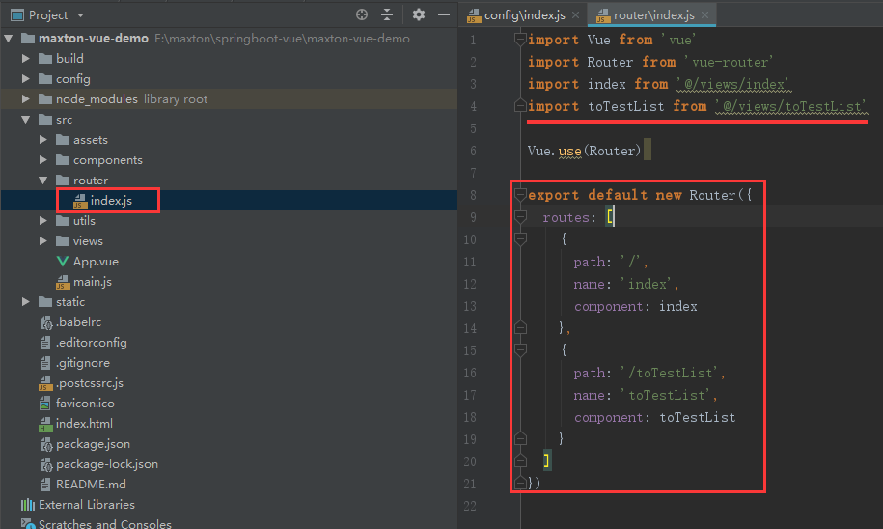This screenshot has width=883, height=529.
Task: Click the build folder icon
Action: tap(45, 59)
